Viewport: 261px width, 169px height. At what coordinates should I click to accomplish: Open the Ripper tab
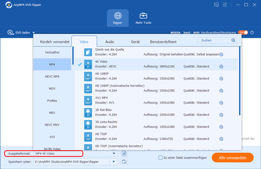(118, 18)
